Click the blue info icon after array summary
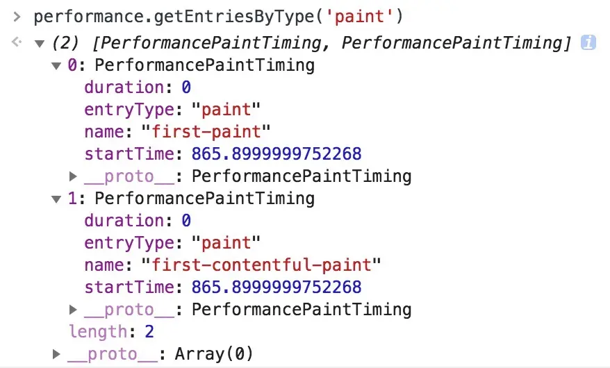 pyautogui.click(x=588, y=42)
